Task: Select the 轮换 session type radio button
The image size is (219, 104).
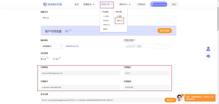Action: [42, 59]
